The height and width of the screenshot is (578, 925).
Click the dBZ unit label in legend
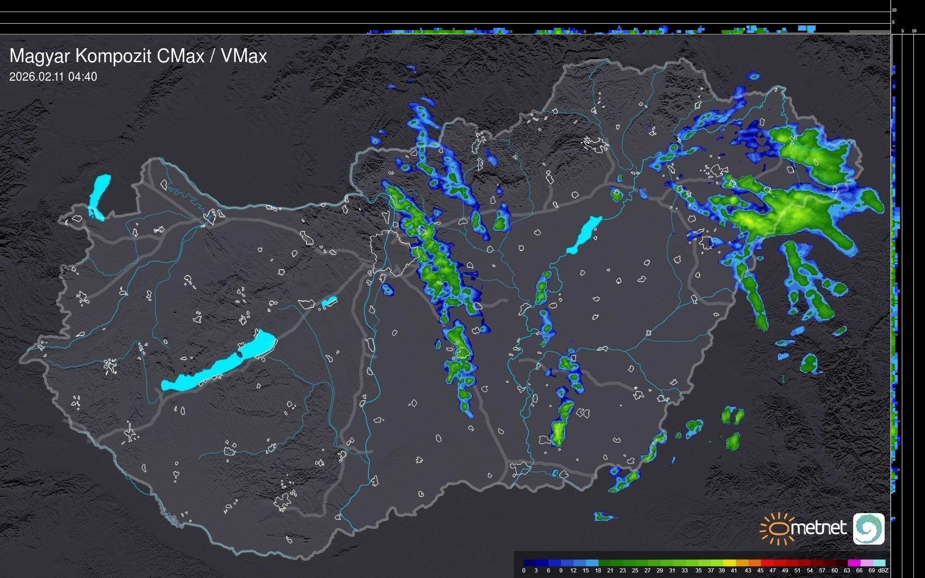pyautogui.click(x=883, y=571)
